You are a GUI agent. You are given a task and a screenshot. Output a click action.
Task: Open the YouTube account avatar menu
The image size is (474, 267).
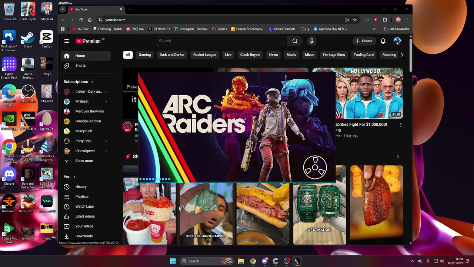click(x=397, y=41)
